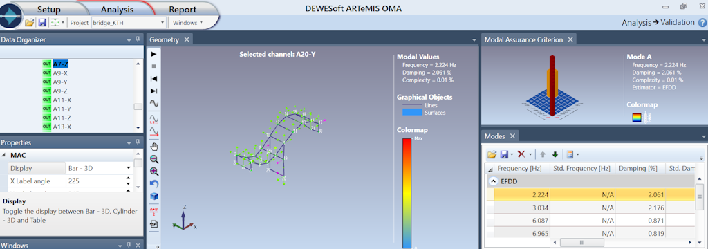This screenshot has height=249, width=708.
Task: Select the 3.034 Hz mode row
Action: (x=590, y=207)
